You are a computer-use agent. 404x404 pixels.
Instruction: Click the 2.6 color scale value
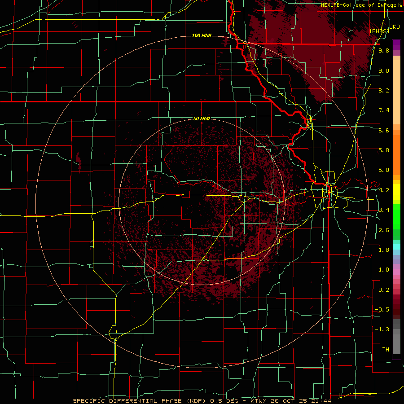click(384, 230)
